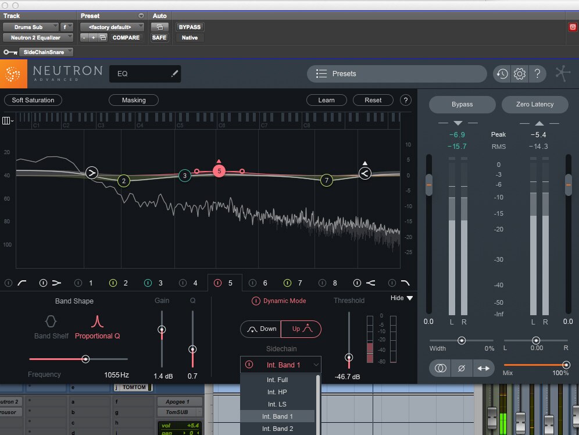Edit preset name with pencil icon
The height and width of the screenshot is (435, 579).
click(174, 73)
